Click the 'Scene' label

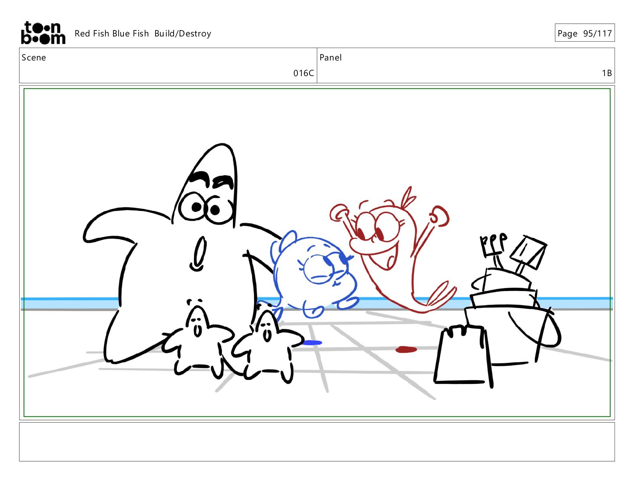pyautogui.click(x=34, y=58)
